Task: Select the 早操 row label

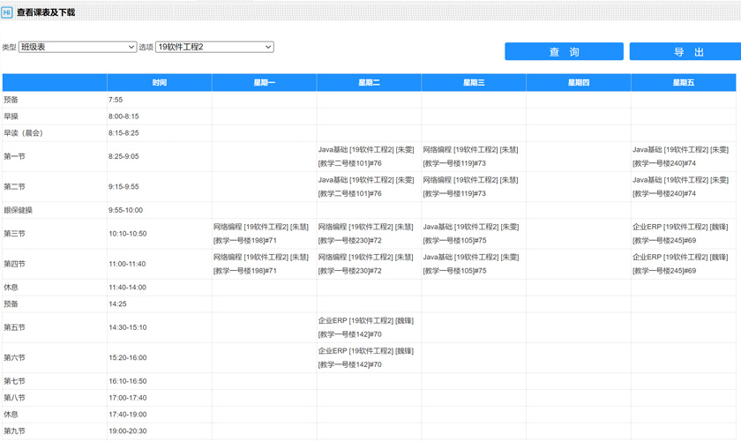Action: tap(11, 116)
